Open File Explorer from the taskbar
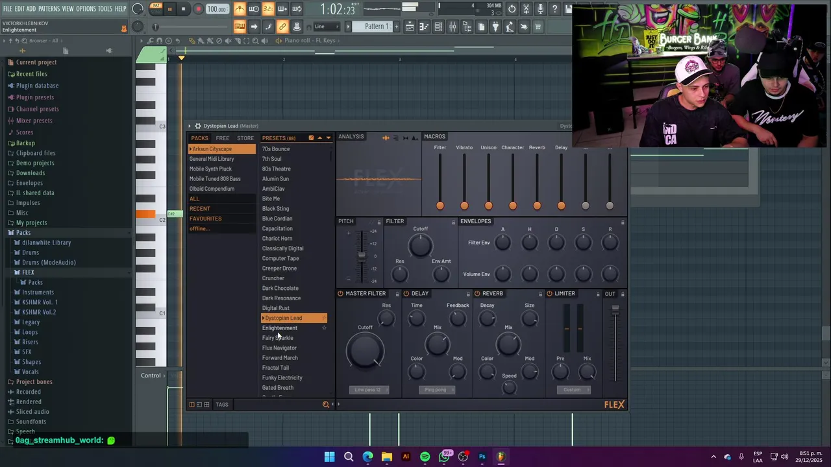Viewport: 831px width, 467px height. point(387,457)
